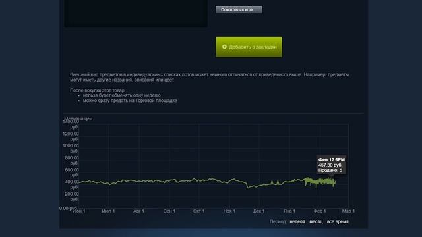Click the '1200.00 руб.' price axis label

pos(71,136)
